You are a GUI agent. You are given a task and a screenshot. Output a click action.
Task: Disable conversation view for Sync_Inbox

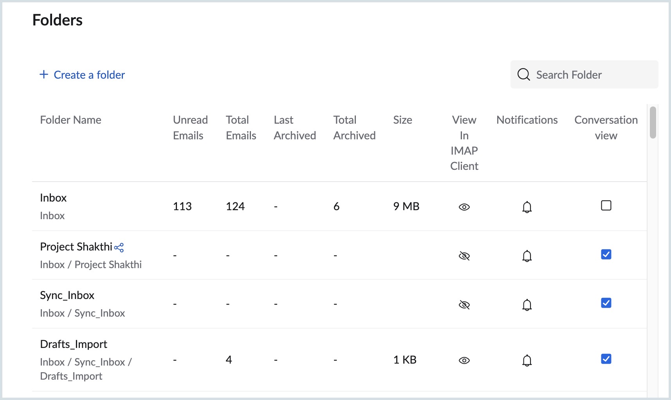(606, 303)
